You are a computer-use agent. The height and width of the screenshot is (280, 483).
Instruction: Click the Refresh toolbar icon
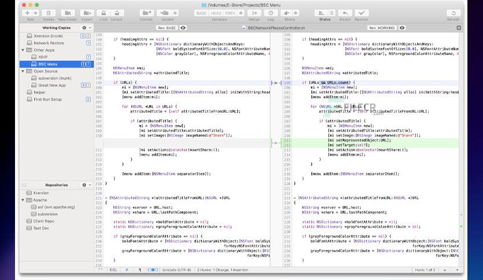coord(453,13)
